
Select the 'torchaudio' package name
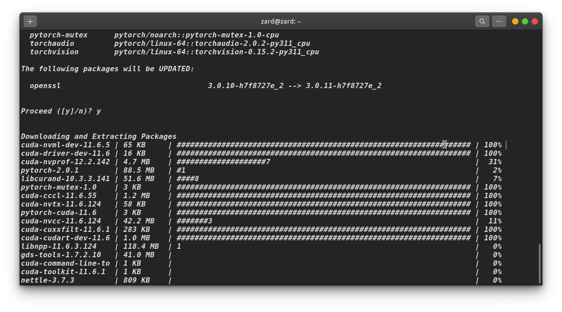click(x=52, y=44)
